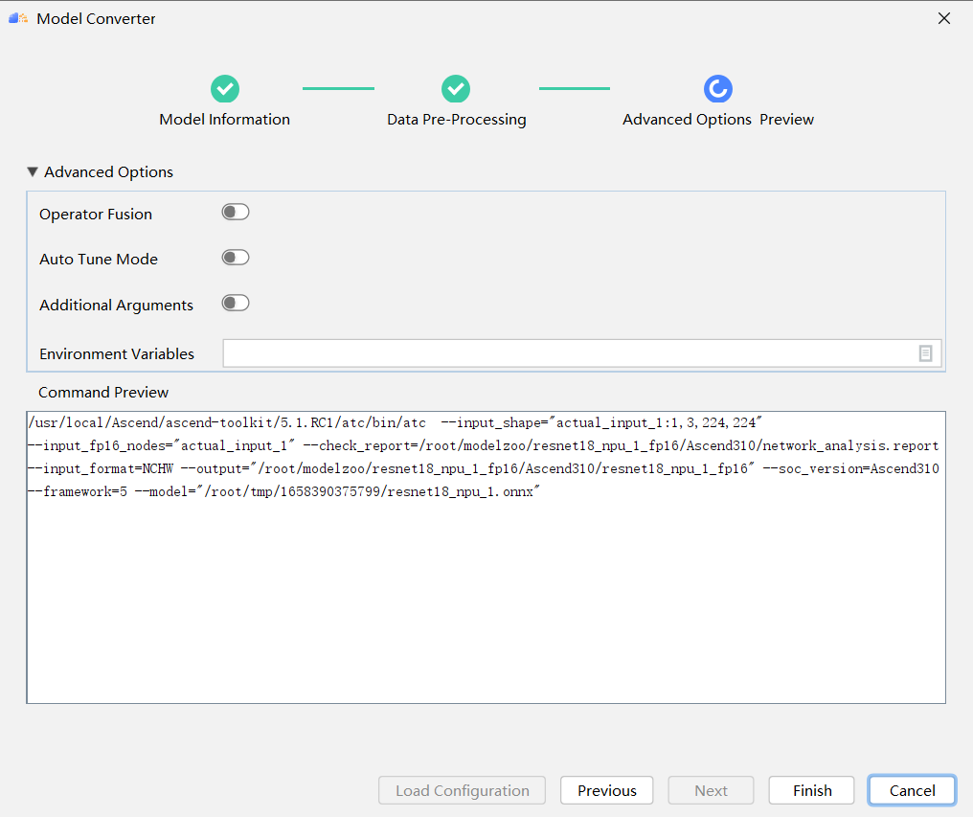Click the Finish button
973x817 pixels.
coord(812,790)
